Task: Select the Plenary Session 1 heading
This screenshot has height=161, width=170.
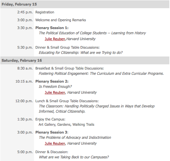Action: (52, 28)
